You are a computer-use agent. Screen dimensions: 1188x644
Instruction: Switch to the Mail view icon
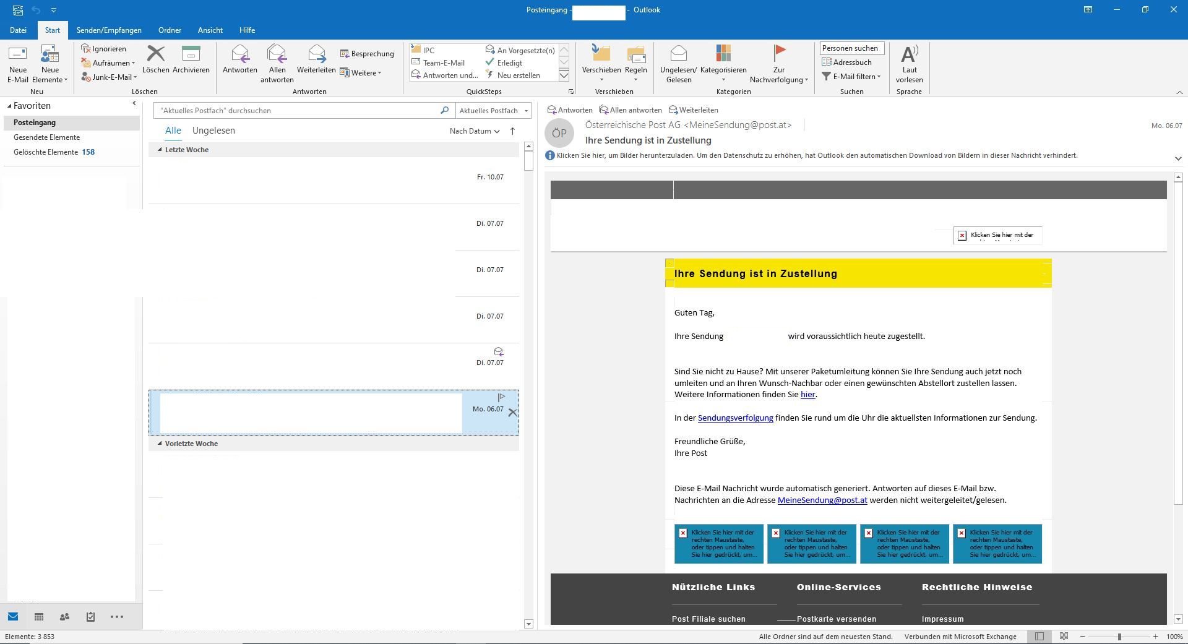click(13, 617)
